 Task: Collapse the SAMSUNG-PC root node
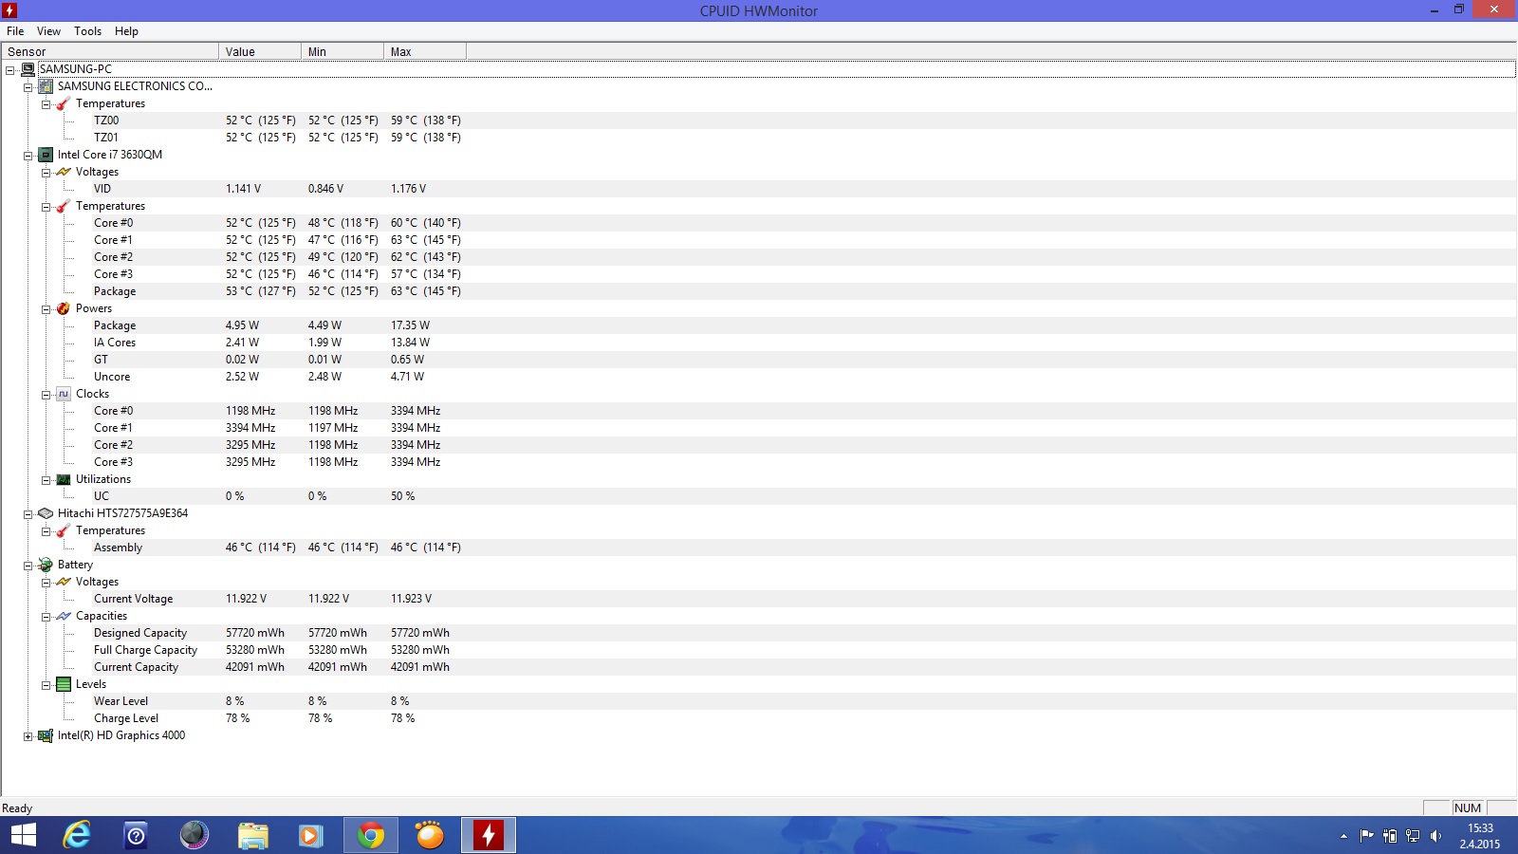[x=9, y=69]
